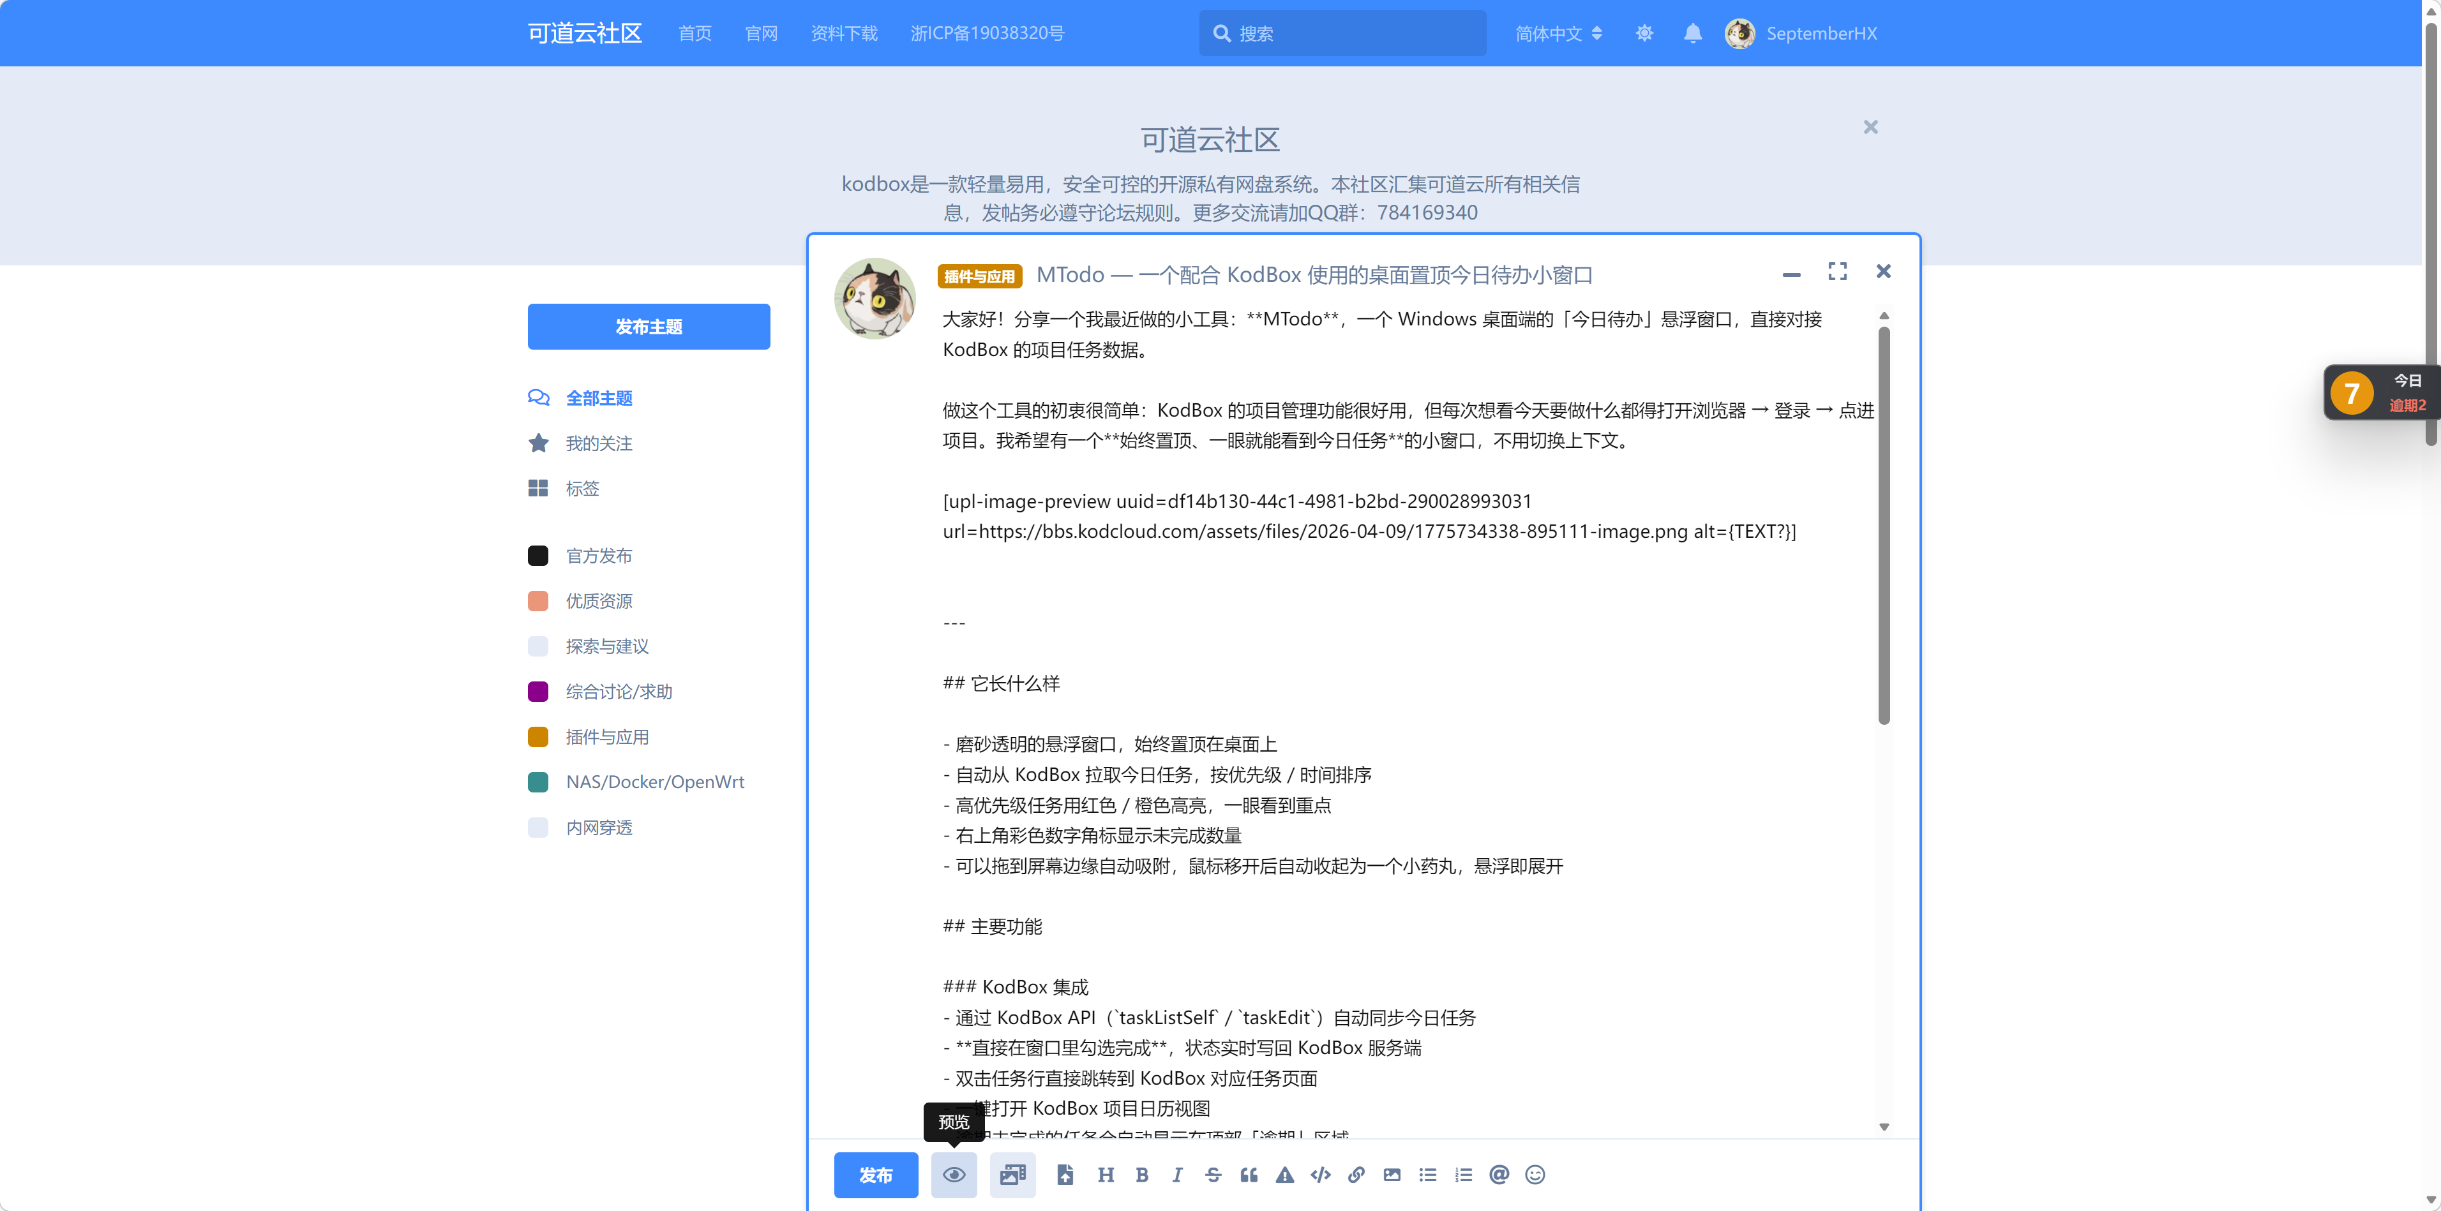The image size is (2441, 1211).
Task: Click the teal NAS/Docker/OpenWrt color square
Action: pyautogui.click(x=538, y=782)
